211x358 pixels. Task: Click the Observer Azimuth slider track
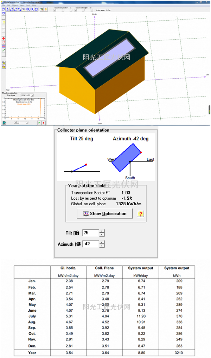click(63, 10)
